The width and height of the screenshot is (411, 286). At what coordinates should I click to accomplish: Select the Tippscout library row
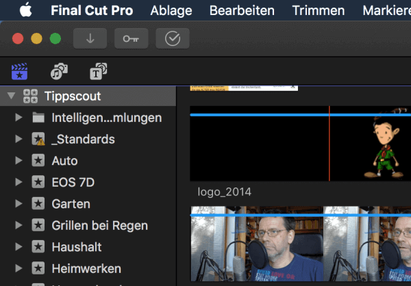(x=88, y=96)
